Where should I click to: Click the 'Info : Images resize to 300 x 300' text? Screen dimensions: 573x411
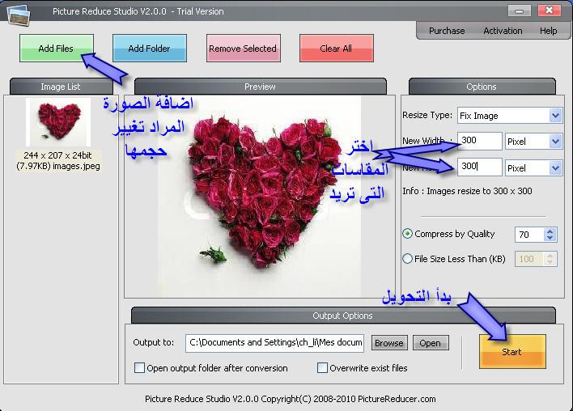point(467,191)
